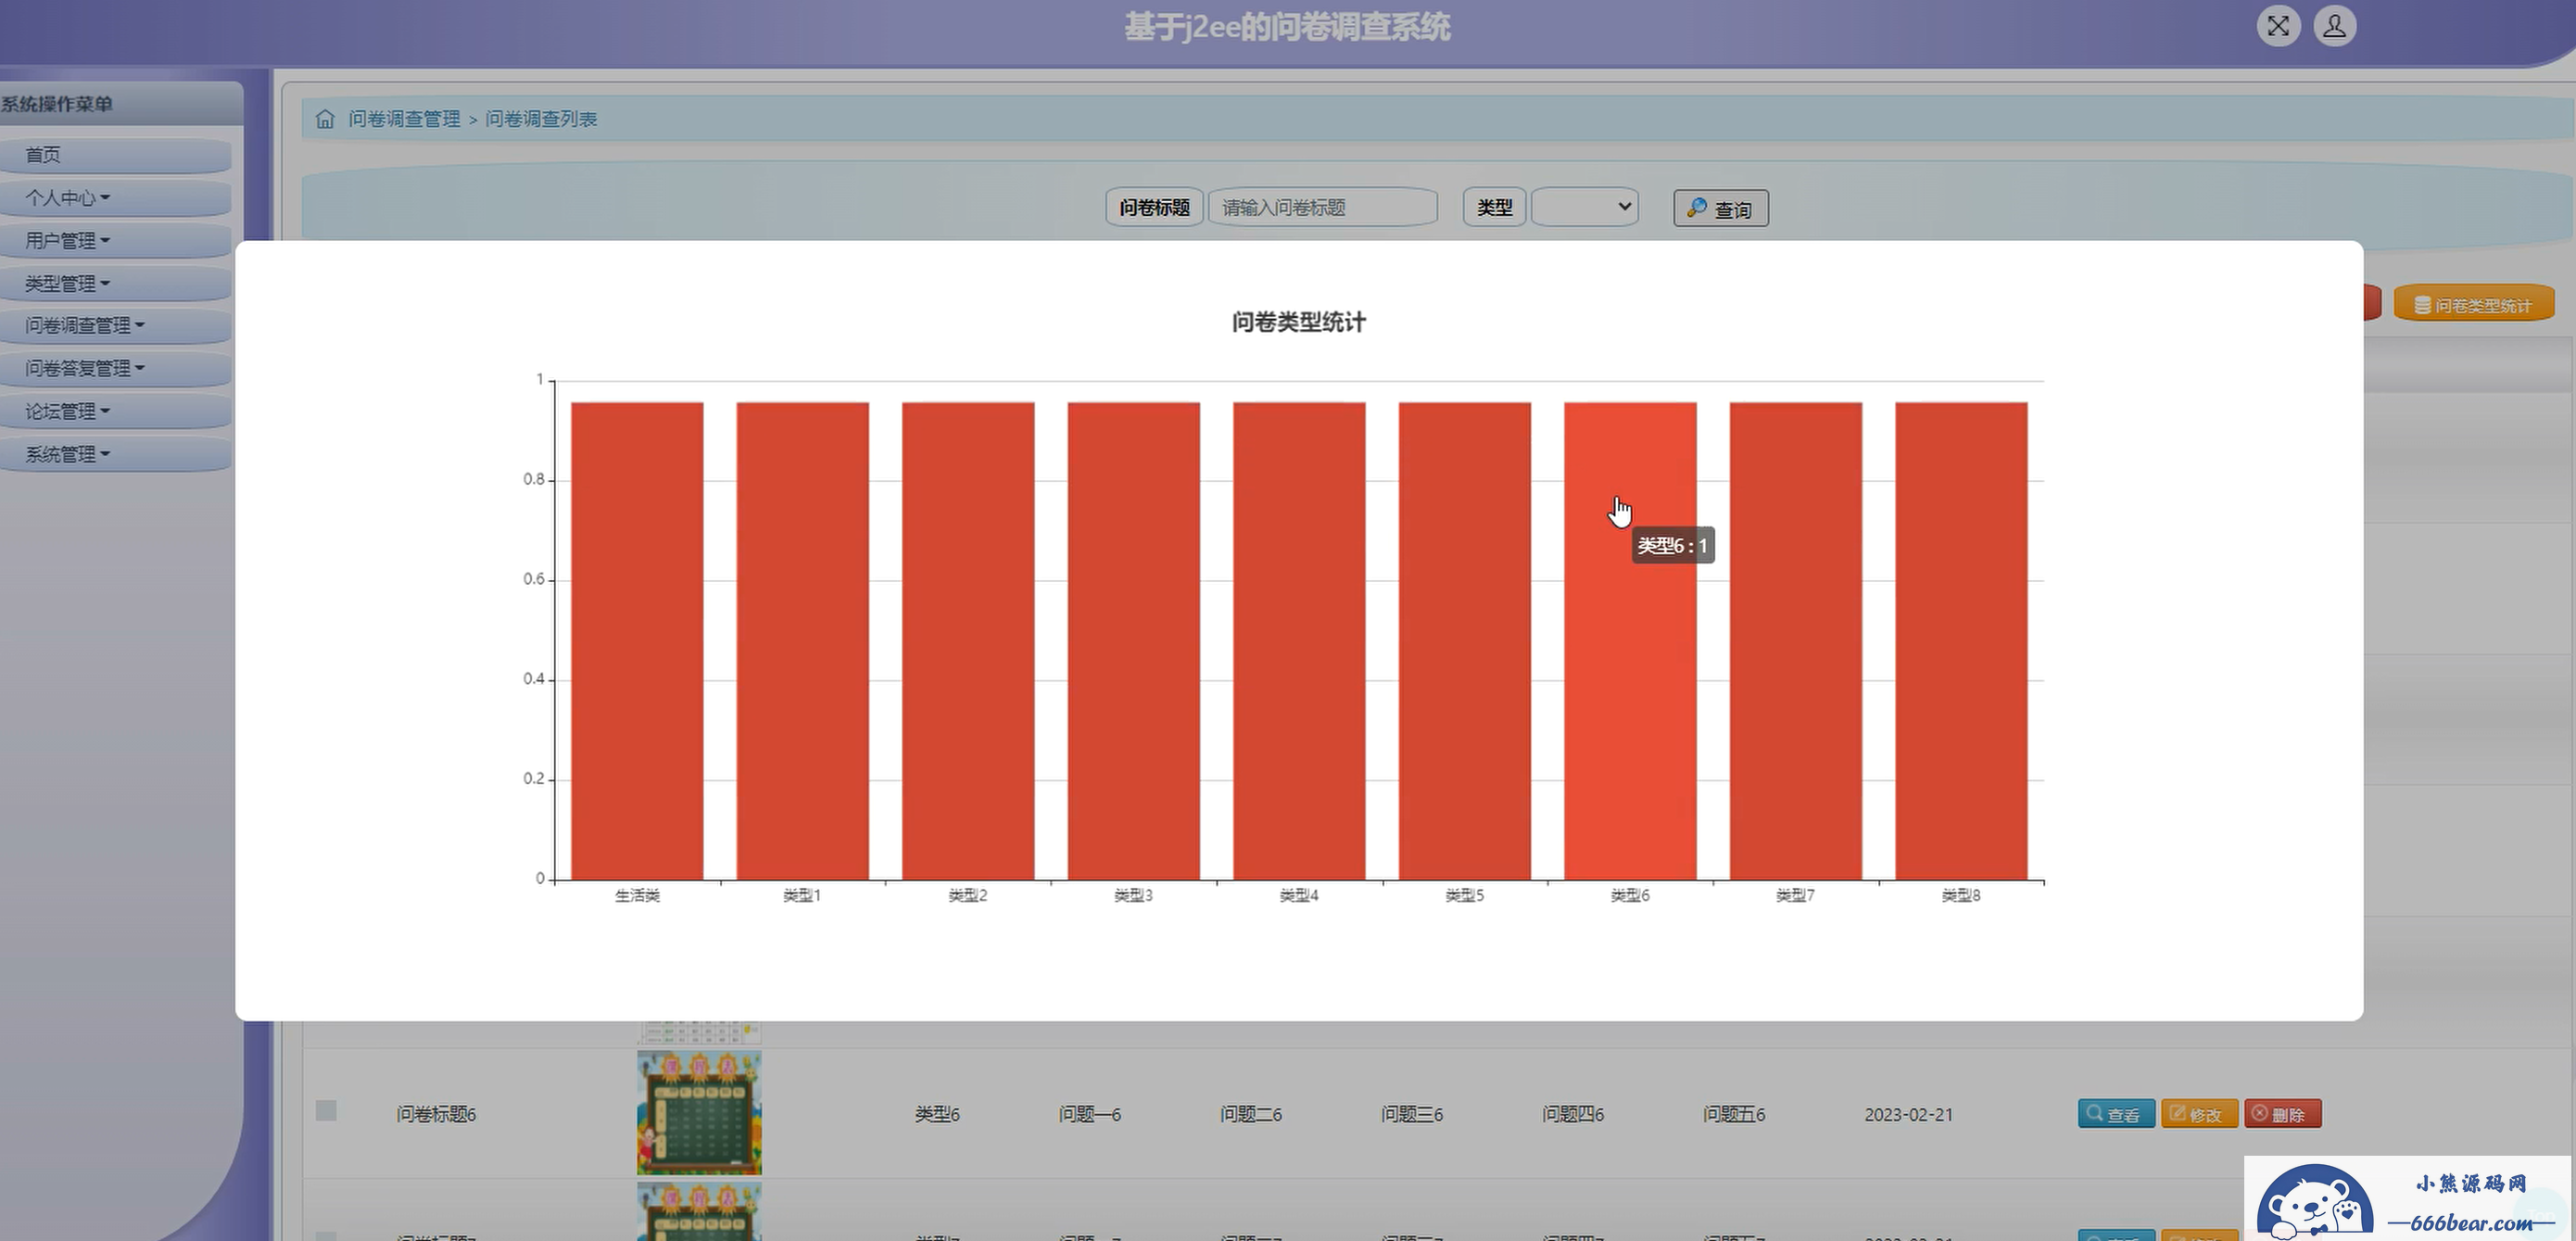
Task: Open the 类型 dropdown filter
Action: 1584,207
